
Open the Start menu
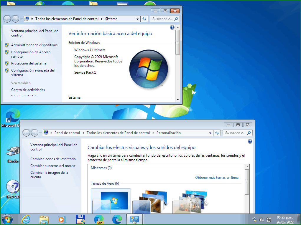click(x=7, y=220)
